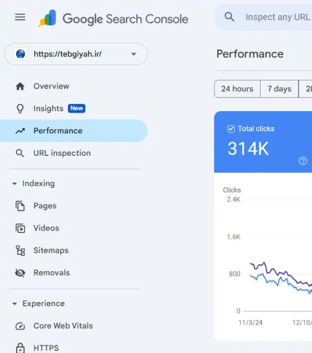Click the Sitemaps icon in sidebar
The width and height of the screenshot is (312, 353).
pos(20,250)
